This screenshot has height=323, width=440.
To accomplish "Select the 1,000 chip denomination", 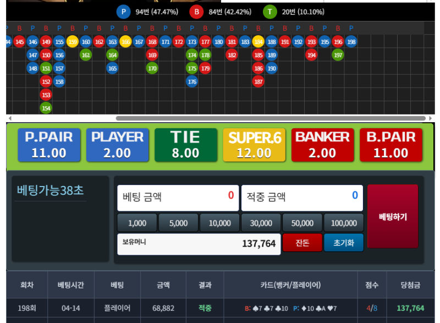I will tap(136, 223).
